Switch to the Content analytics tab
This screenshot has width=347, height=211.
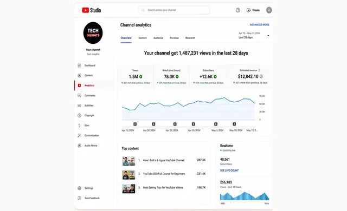point(143,38)
